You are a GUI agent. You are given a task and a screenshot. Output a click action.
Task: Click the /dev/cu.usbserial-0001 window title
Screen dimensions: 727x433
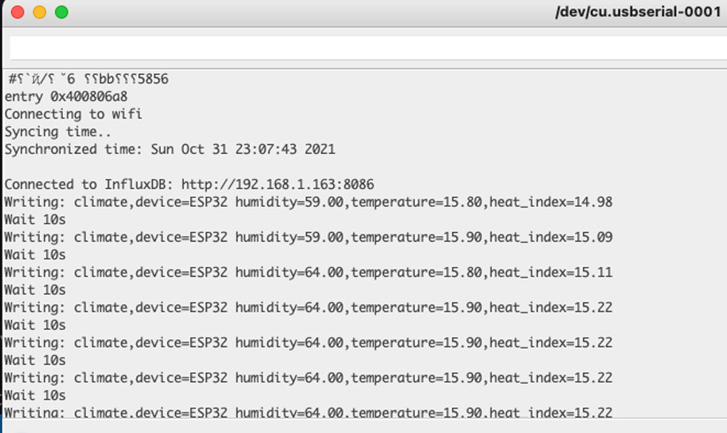coord(638,12)
